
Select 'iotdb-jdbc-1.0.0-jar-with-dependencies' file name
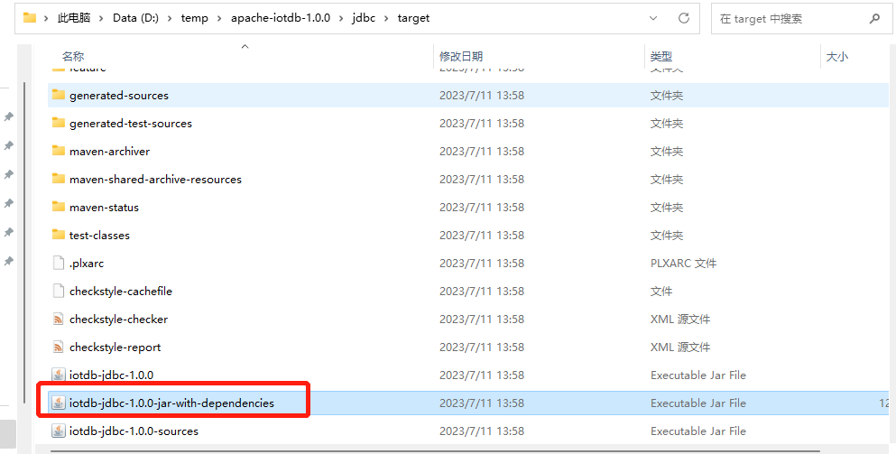click(171, 403)
